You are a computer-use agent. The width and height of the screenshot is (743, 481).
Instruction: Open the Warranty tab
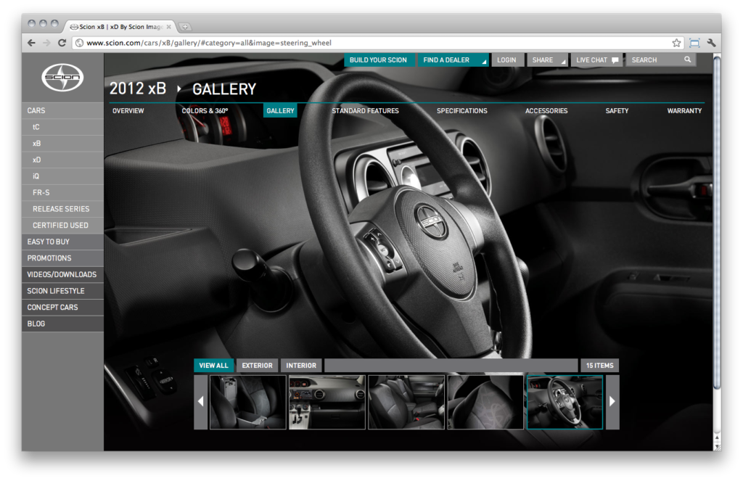(x=684, y=111)
